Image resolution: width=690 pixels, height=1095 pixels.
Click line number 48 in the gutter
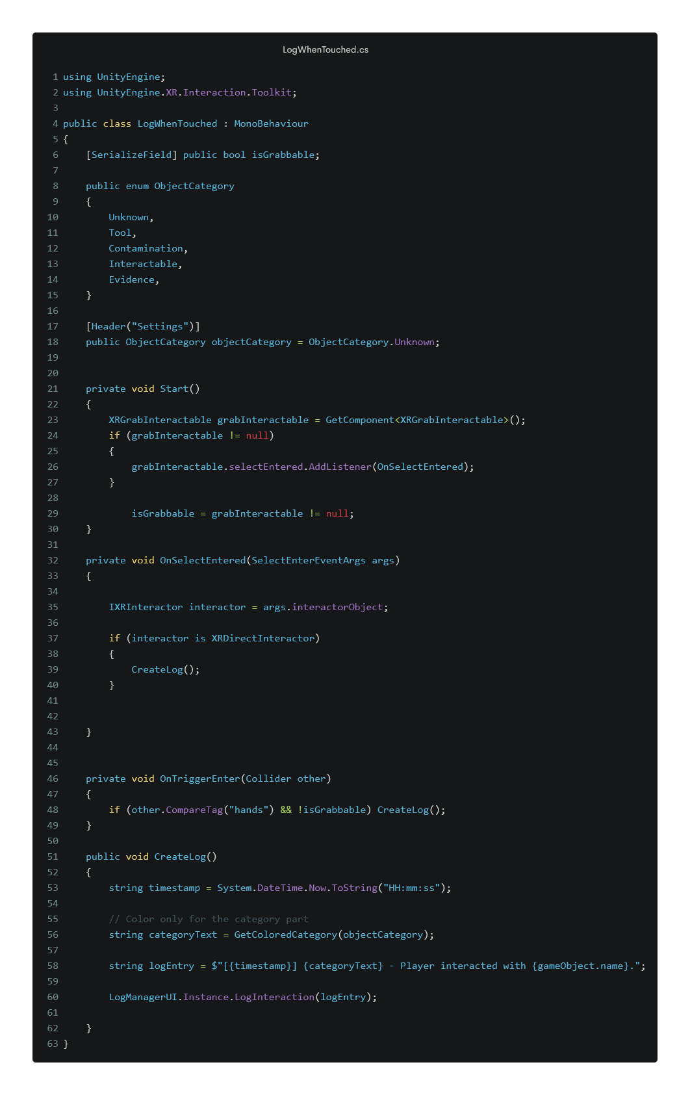[x=53, y=810]
